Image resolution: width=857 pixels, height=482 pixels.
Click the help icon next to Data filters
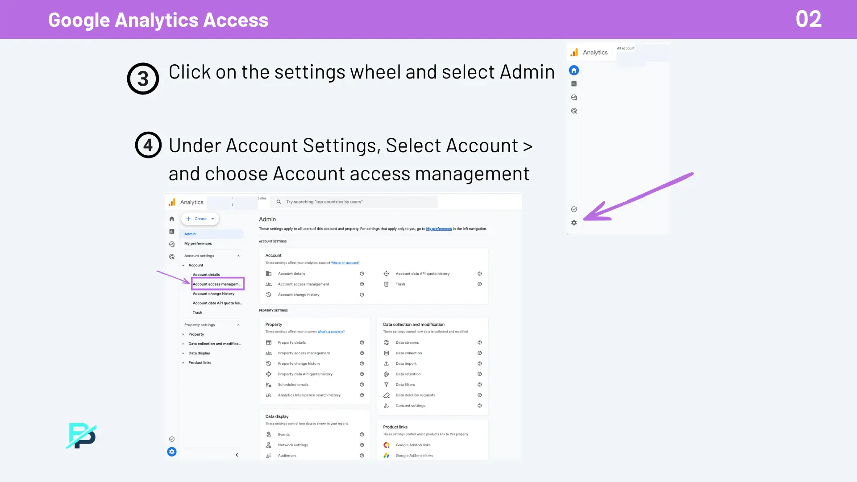coord(480,385)
